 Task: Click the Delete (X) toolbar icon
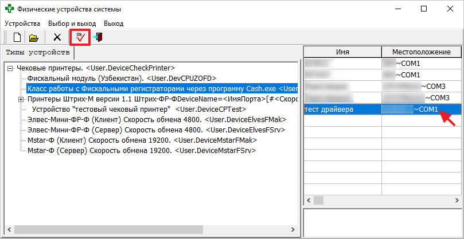pos(57,38)
